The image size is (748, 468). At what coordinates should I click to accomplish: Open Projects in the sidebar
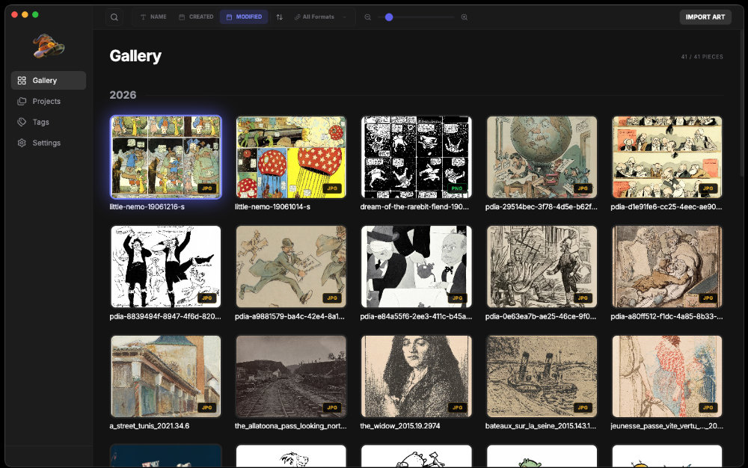click(49, 101)
